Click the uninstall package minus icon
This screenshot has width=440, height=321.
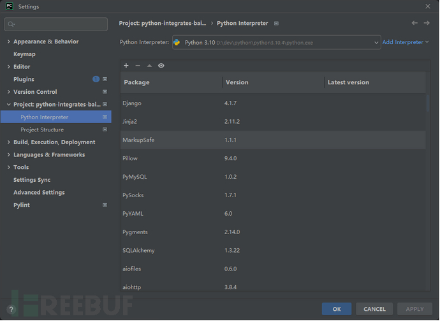(138, 66)
